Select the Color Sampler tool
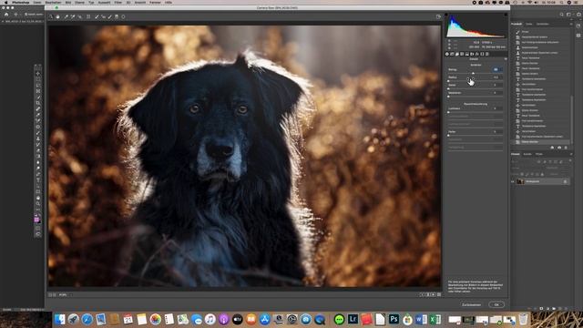Viewport: 583px width, 328px height. (x=73, y=16)
